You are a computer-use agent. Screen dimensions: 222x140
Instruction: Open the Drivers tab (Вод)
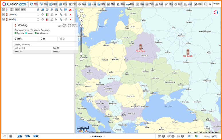pos(121,4)
